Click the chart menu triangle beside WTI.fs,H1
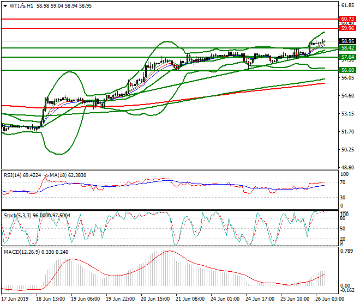Screen dimensions: 360x305 5,6
